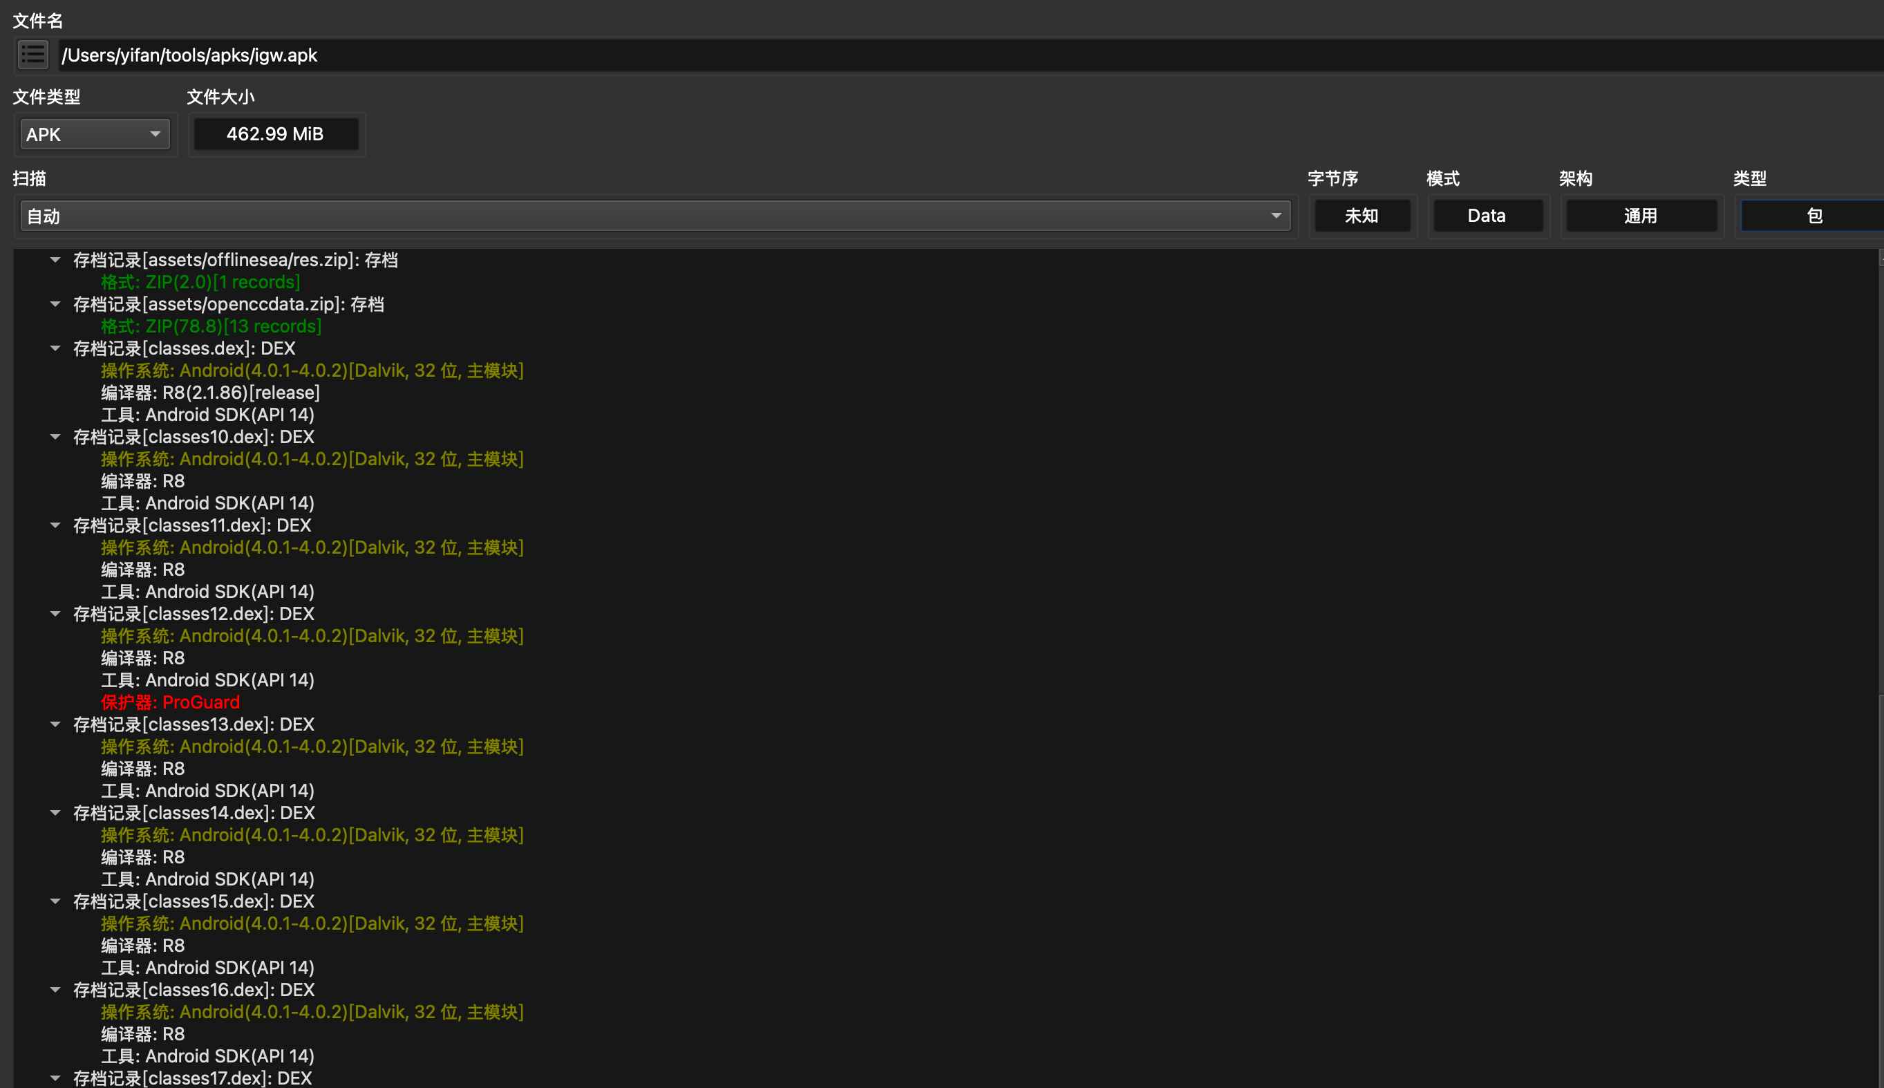Click the 462.99 MiB file size button
Screen dimensions: 1884x1088
[276, 135]
